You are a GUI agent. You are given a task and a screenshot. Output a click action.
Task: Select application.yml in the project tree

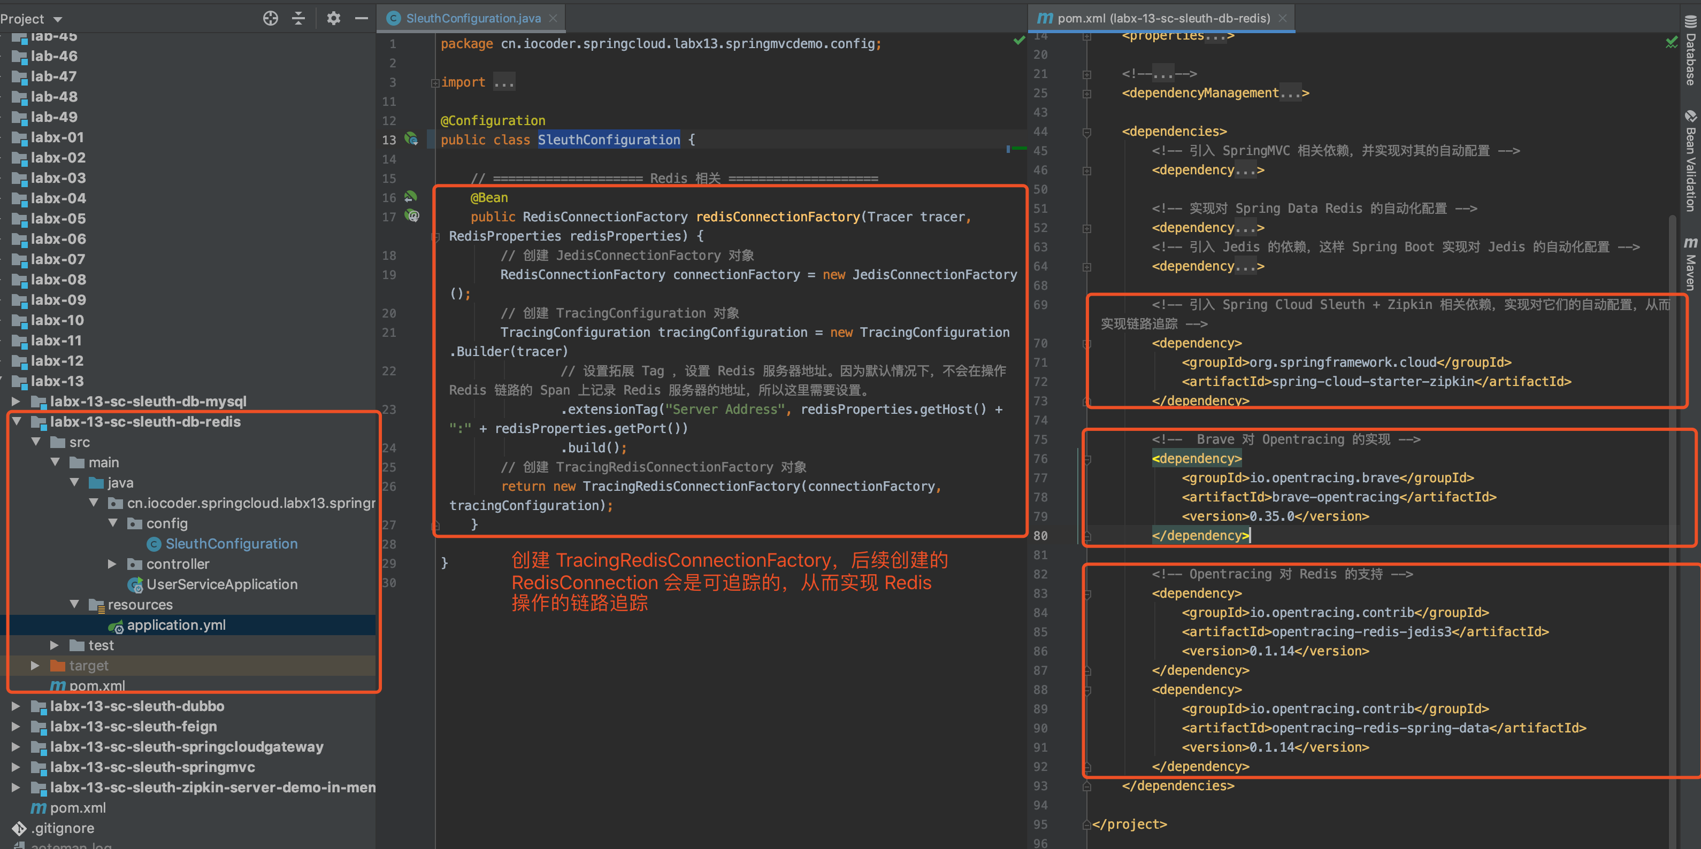tap(175, 624)
